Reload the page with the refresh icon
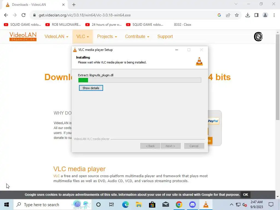The height and width of the screenshot is (210, 280). coord(24,15)
